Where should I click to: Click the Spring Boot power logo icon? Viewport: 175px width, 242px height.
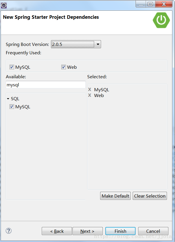coord(161,20)
